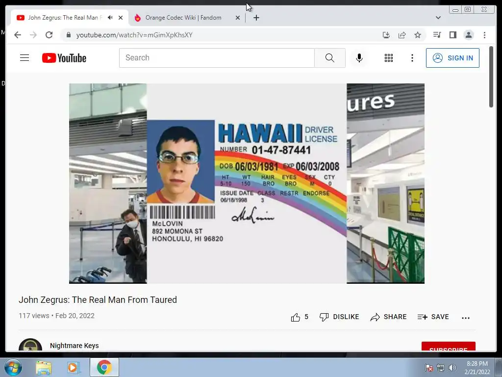Select the address bar URL
This screenshot has width=502, height=377.
[x=134, y=35]
